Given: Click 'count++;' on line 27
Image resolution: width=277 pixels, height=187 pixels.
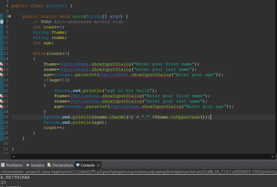Looking at the screenshot, I should [x=54, y=128].
